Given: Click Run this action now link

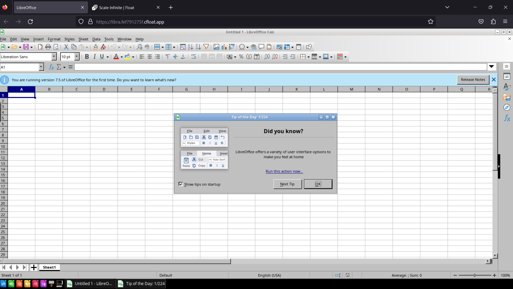Looking at the screenshot, I should (284, 171).
